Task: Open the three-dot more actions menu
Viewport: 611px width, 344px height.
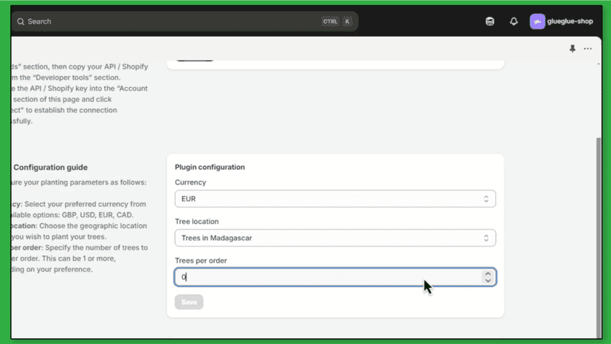Action: 587,49
